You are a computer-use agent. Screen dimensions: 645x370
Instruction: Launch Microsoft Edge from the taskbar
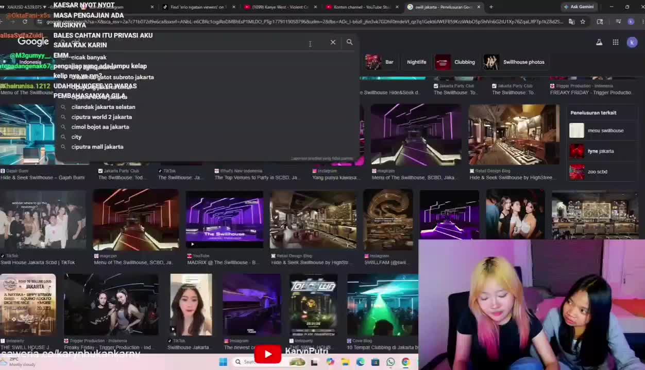360,362
